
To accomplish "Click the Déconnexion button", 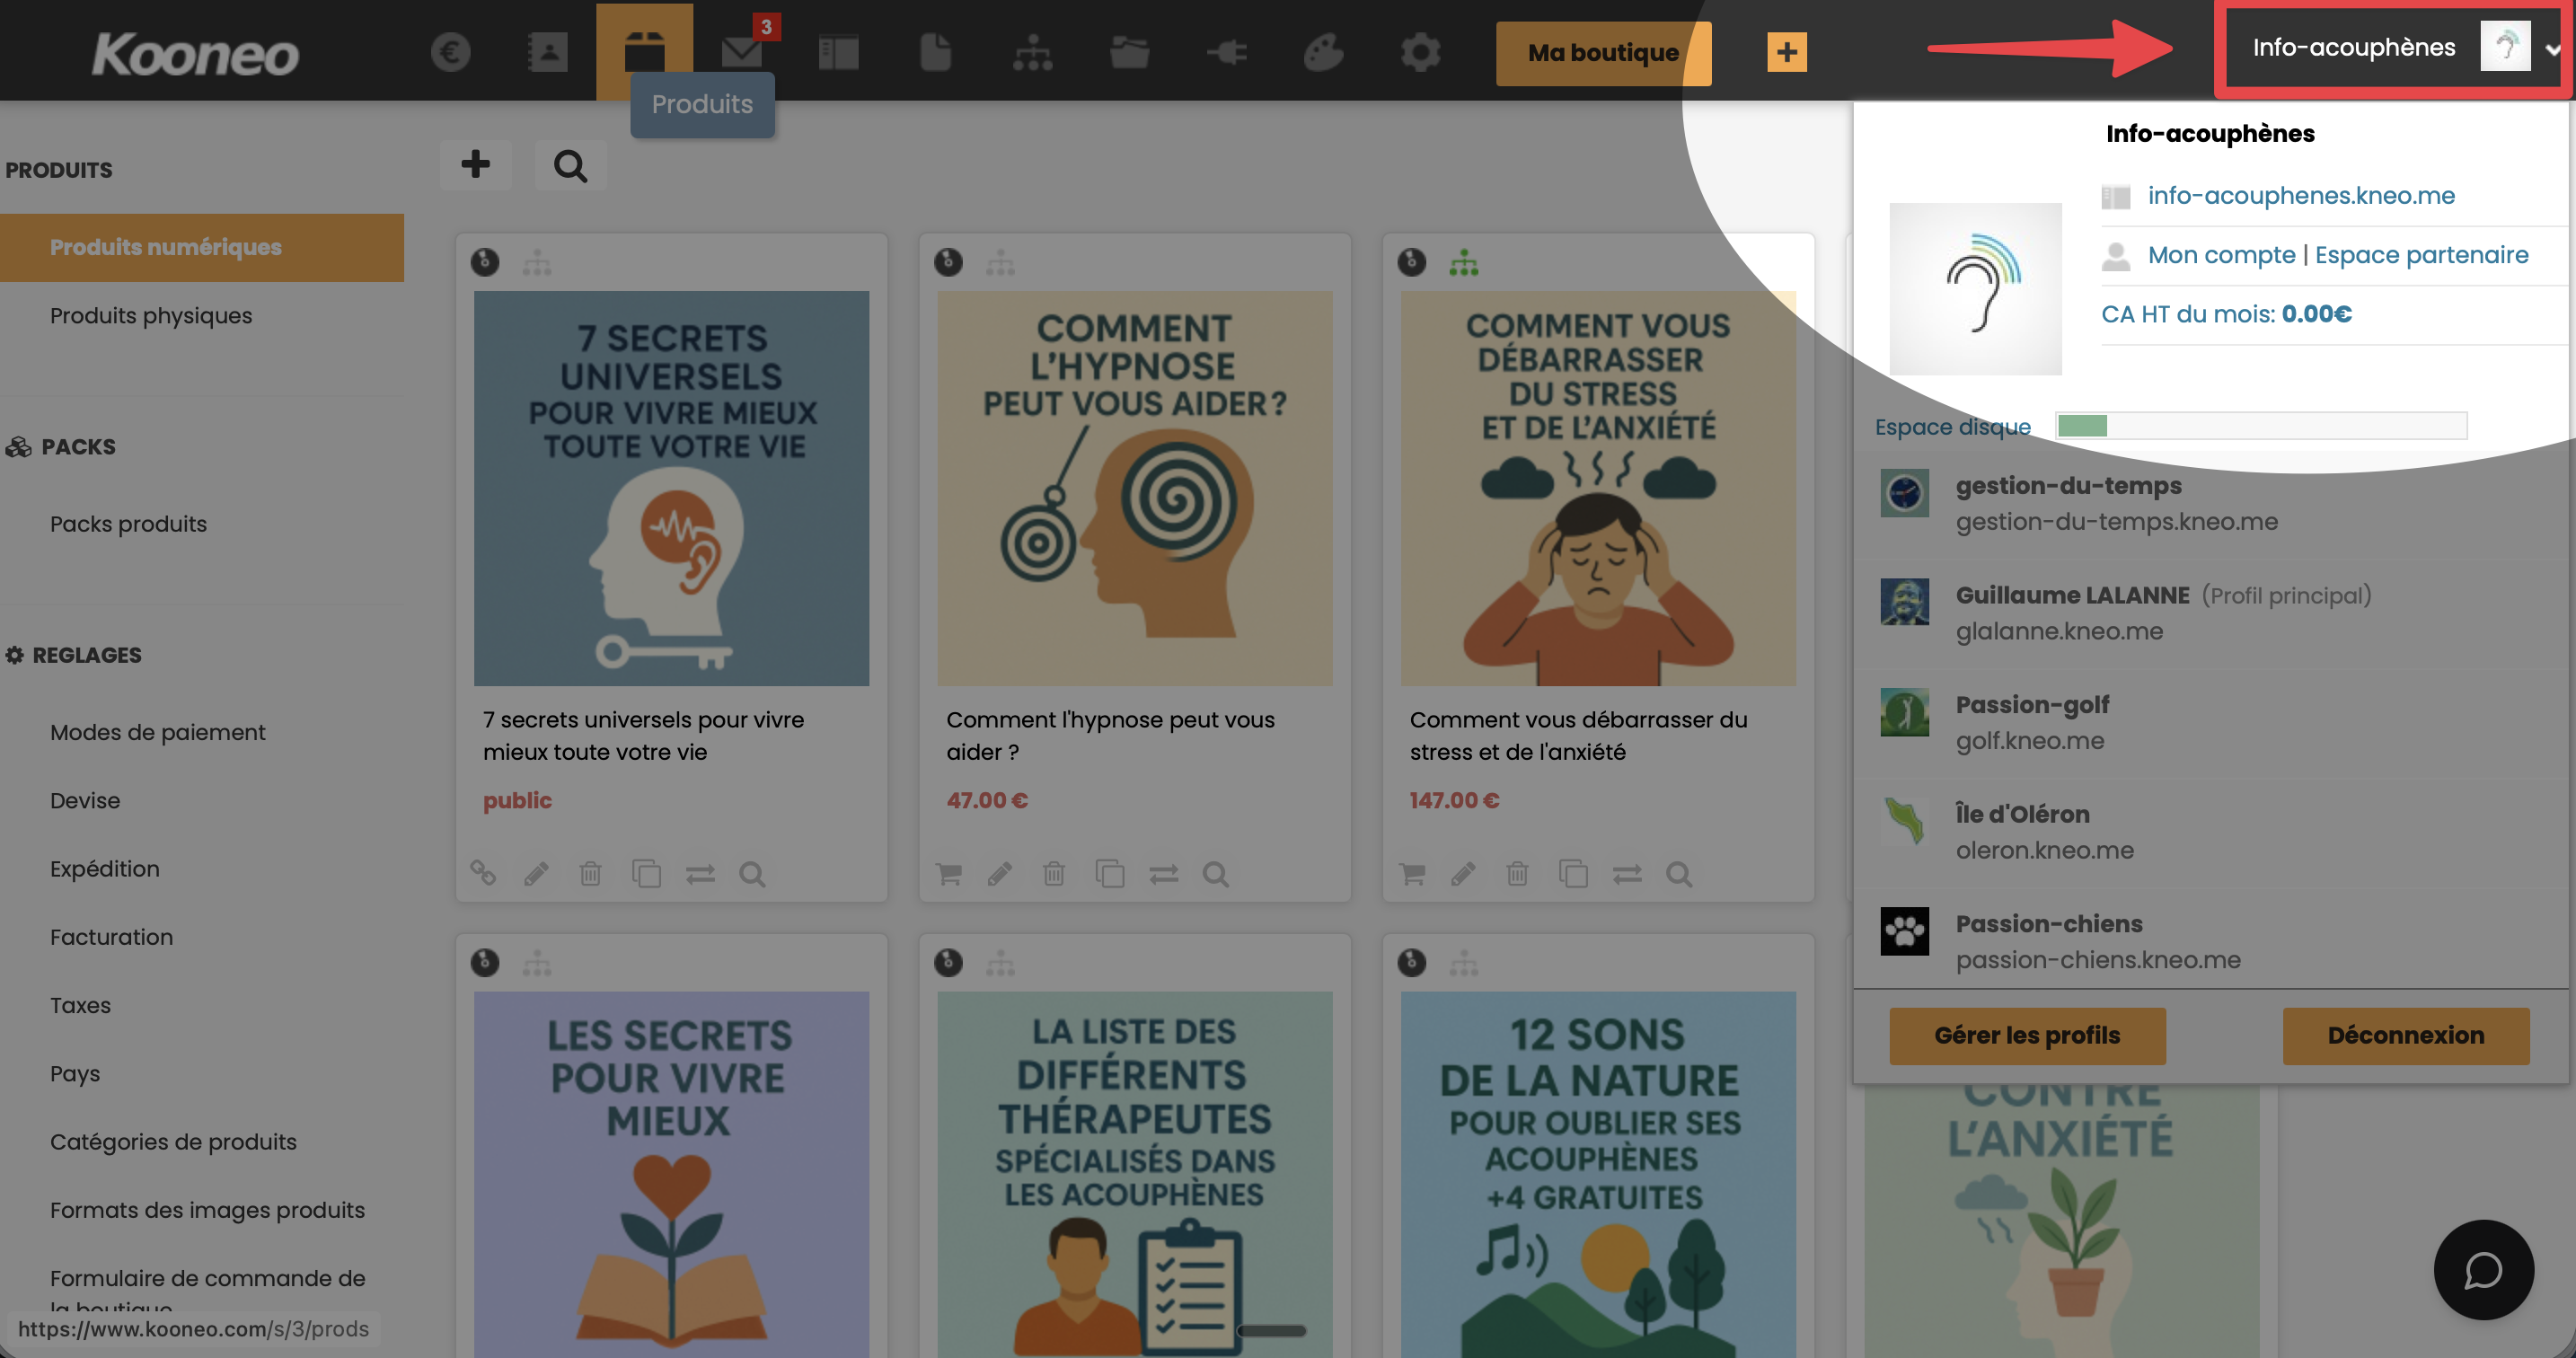I will pyautogui.click(x=2405, y=1036).
